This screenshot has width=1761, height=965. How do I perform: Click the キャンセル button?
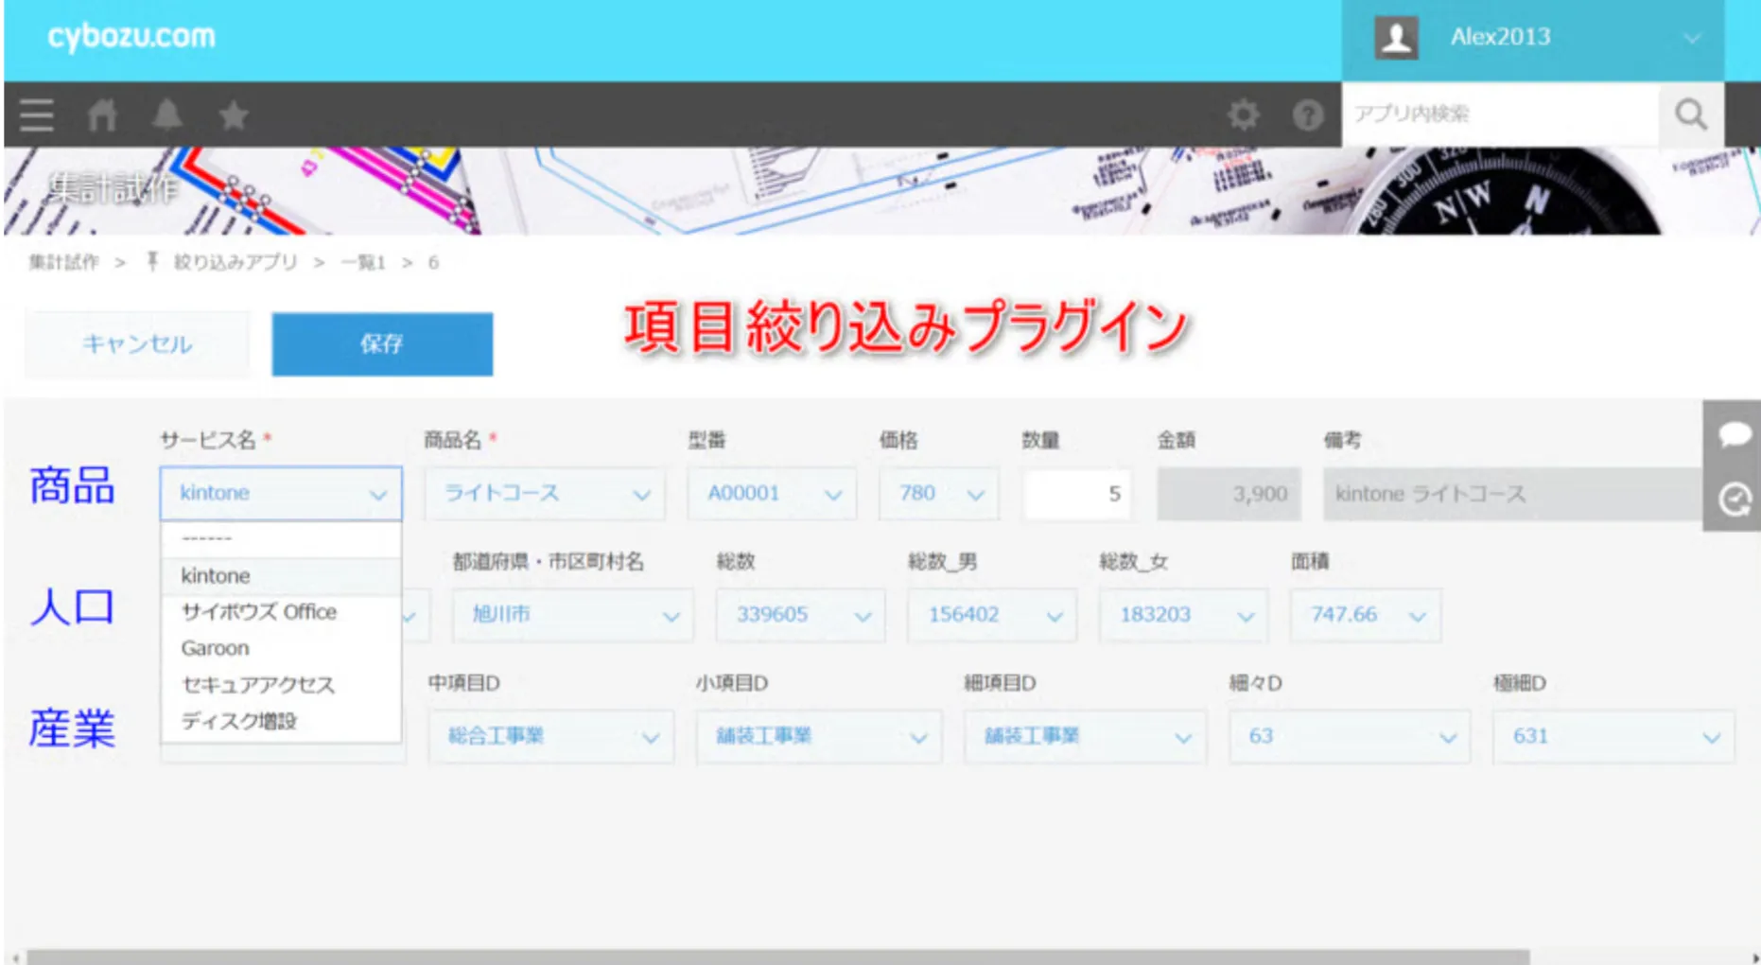137,344
